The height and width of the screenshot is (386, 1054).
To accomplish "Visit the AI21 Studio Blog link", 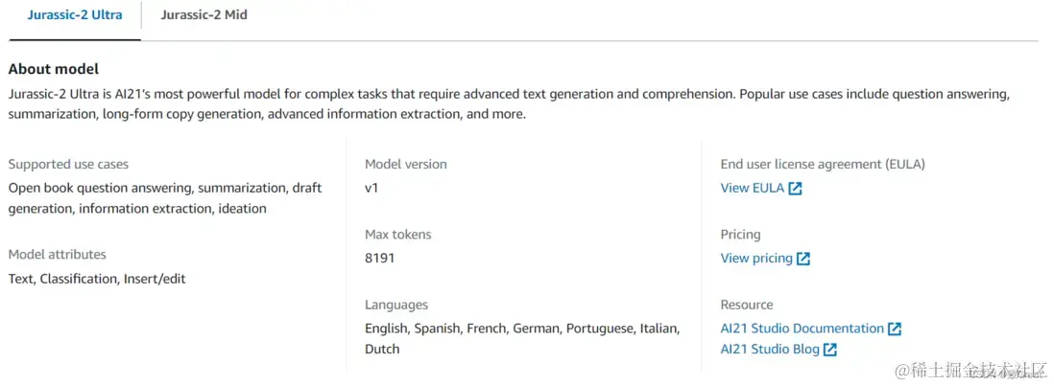I will 770,350.
